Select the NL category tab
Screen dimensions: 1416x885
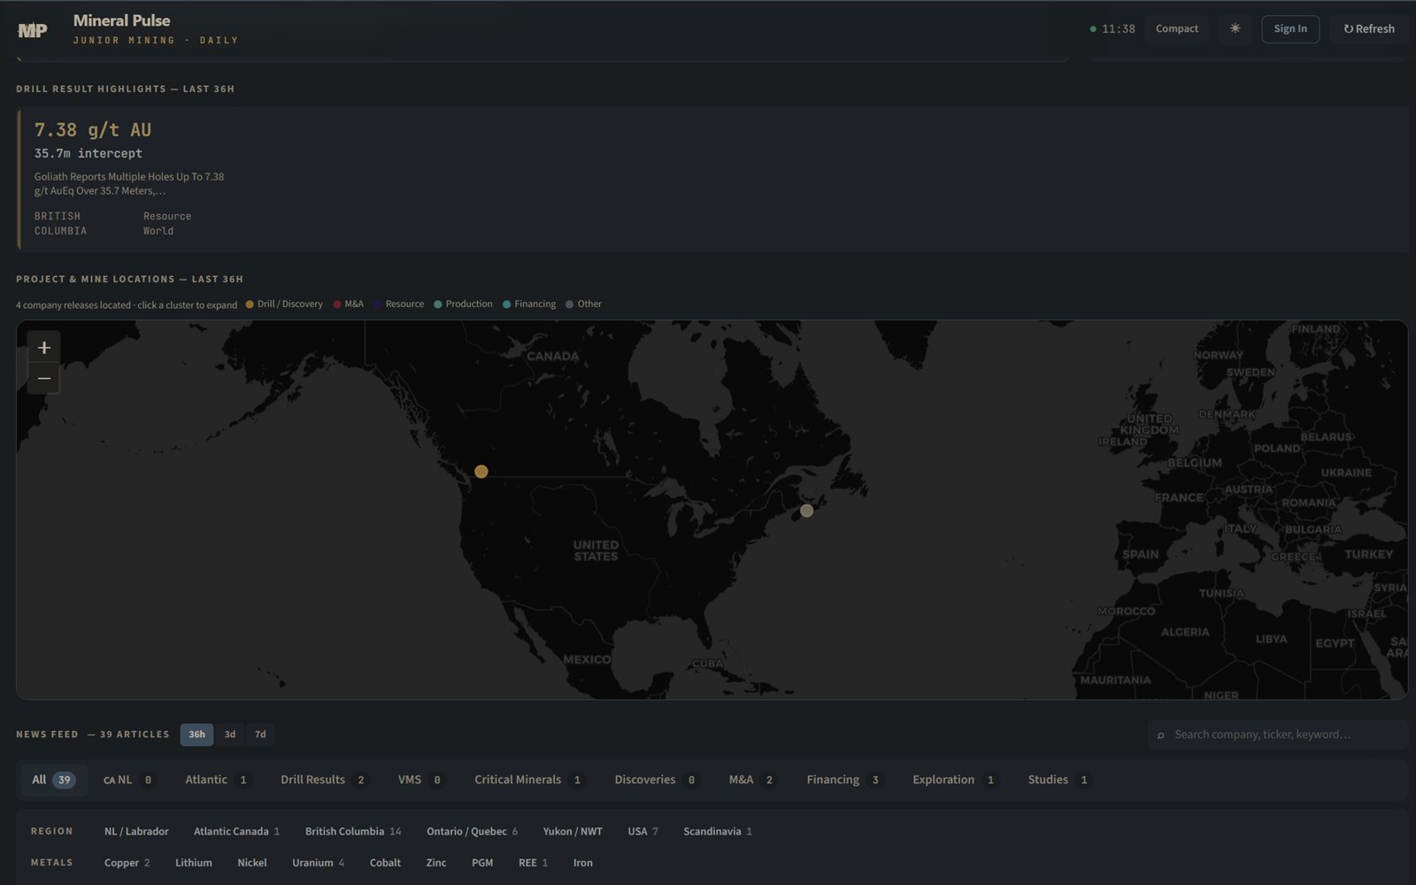coord(128,780)
